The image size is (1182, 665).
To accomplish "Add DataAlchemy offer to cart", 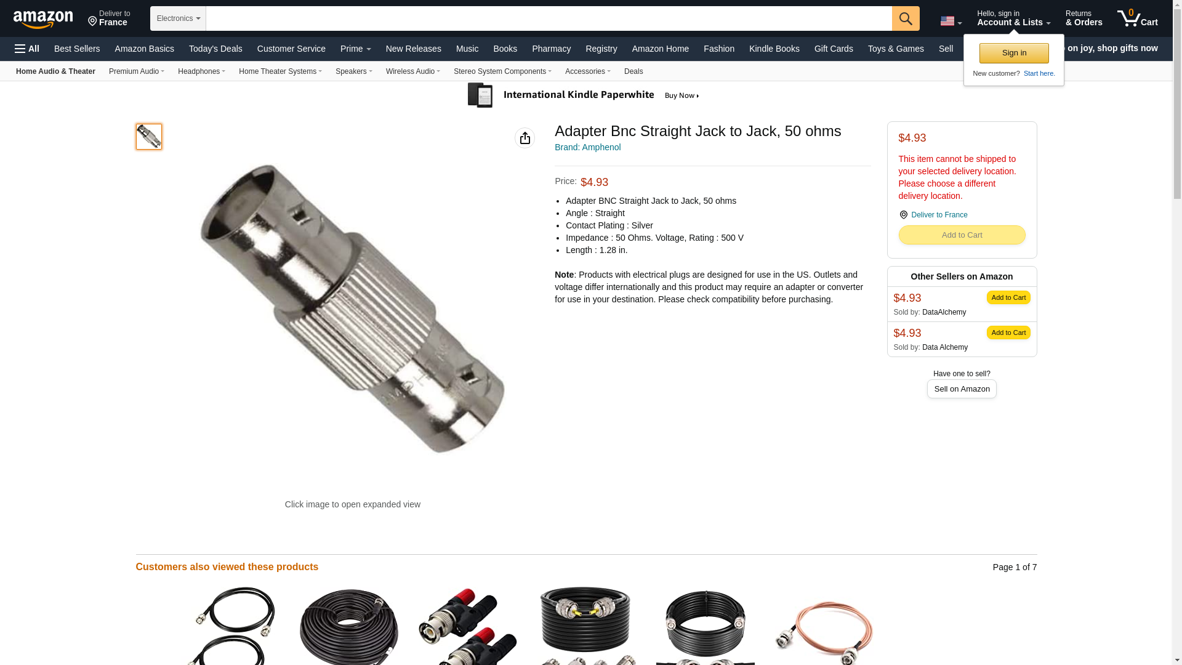I will pos(1008,297).
